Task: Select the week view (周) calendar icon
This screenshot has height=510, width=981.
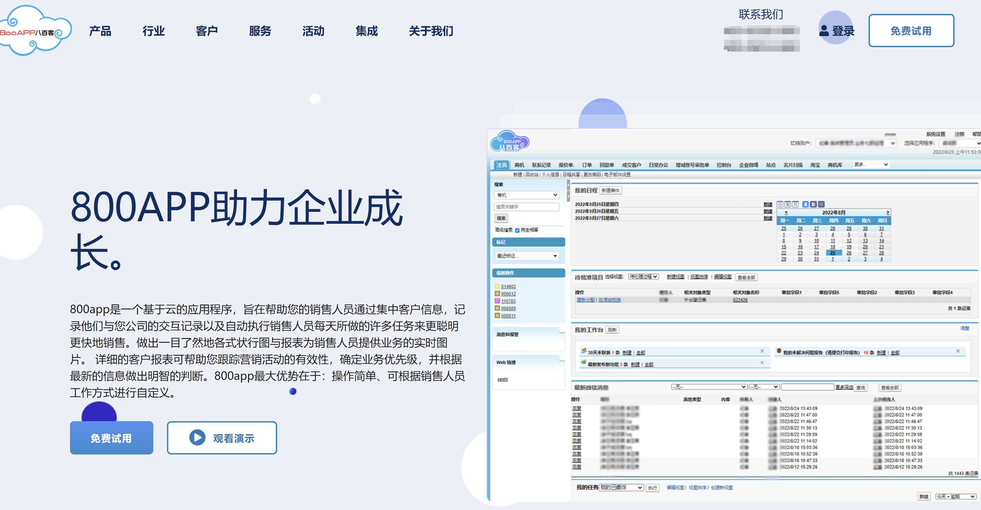Action: [787, 204]
